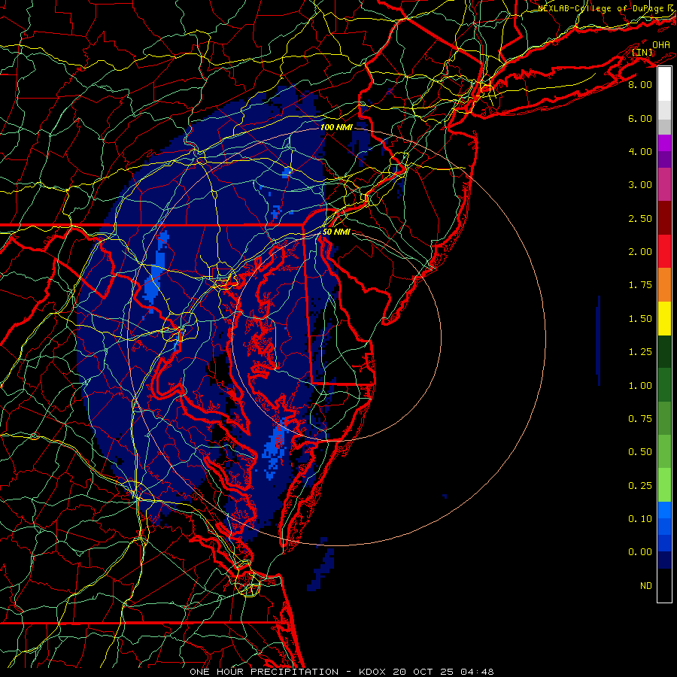The width and height of the screenshot is (677, 677).
Task: Click the dark red (maroon) legend swatch
Action: tap(664, 218)
